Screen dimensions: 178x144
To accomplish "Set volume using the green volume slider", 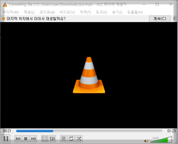I will (x=161, y=140).
